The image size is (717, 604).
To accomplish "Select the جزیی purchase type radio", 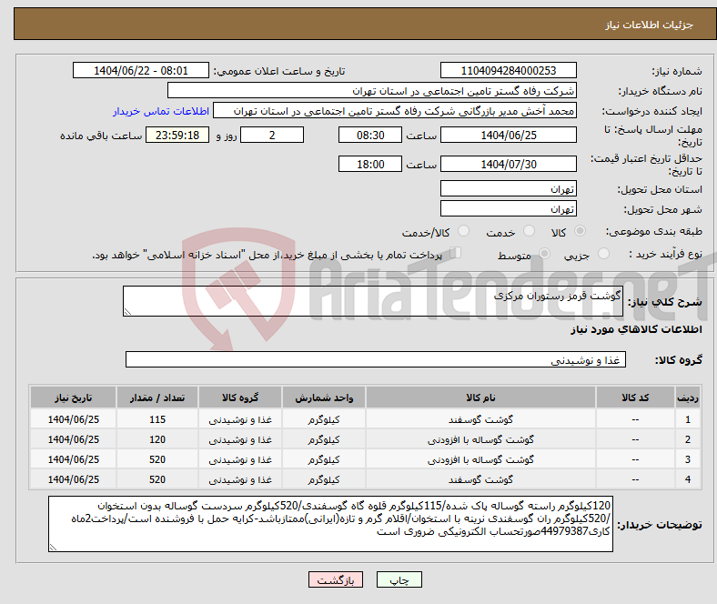I will coord(603,253).
